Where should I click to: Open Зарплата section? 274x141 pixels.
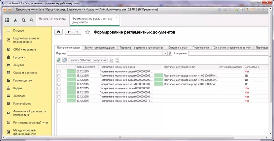(19, 96)
